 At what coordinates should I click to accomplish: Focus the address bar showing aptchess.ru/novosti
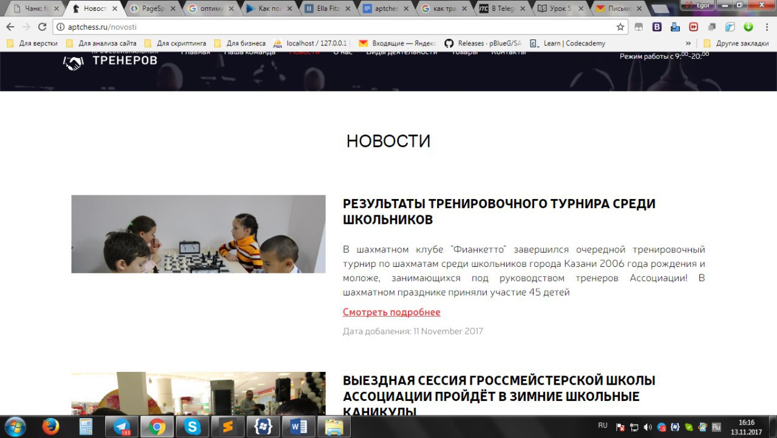click(340, 27)
